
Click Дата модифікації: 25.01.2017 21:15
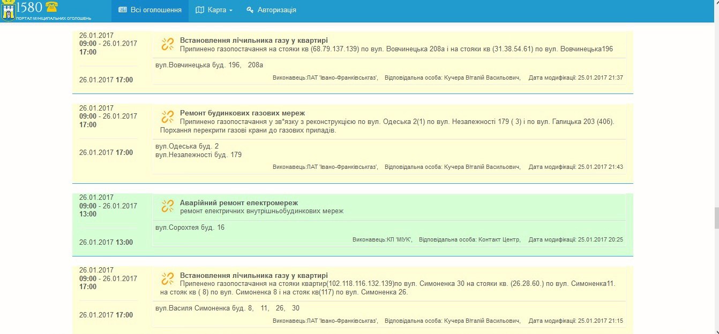pyautogui.click(x=575, y=321)
